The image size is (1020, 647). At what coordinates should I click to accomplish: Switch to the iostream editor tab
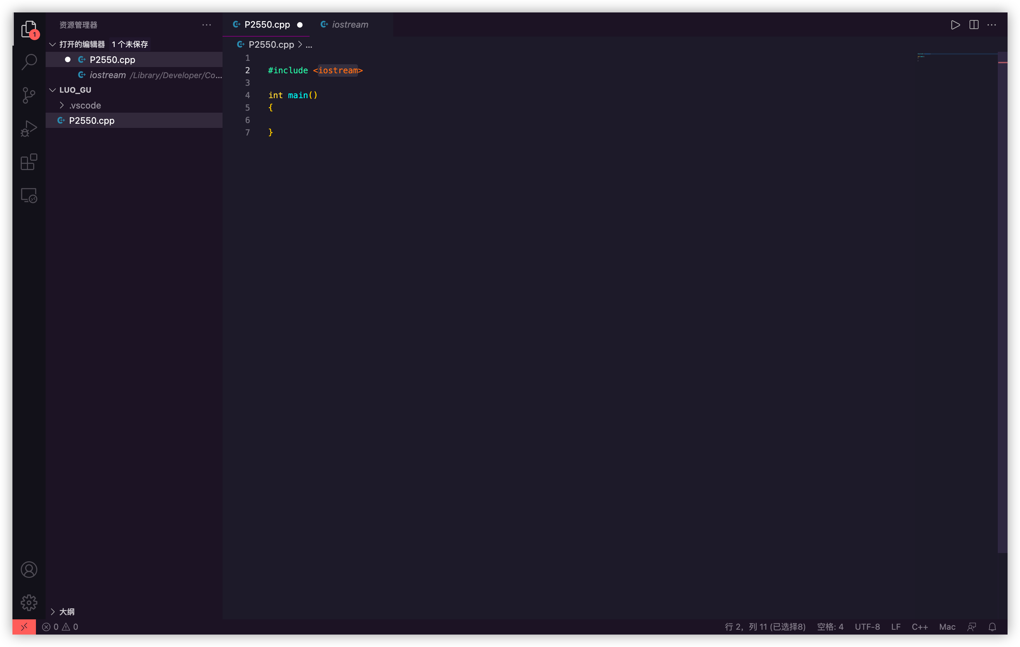tap(350, 25)
